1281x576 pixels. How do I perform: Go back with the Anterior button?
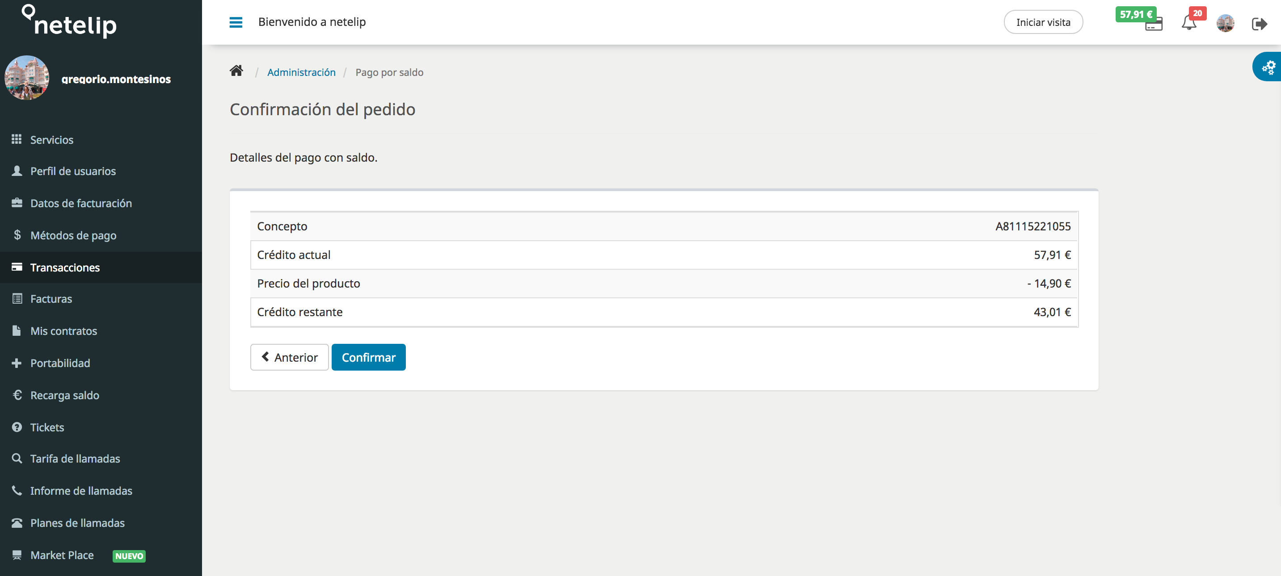pos(290,357)
